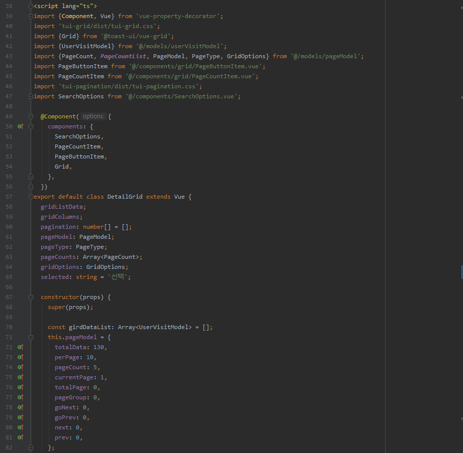Click the gutter icon next to prev on line 81
Screen dimensions: 463x453
(x=20, y=437)
